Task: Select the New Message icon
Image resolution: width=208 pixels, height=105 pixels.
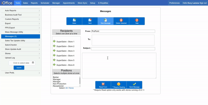Action: click(106, 20)
